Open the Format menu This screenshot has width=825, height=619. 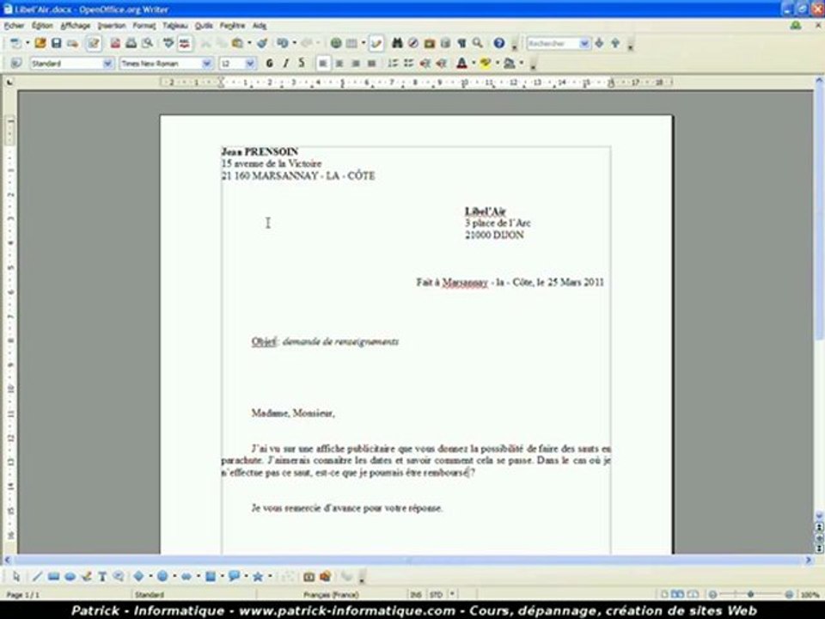144,25
